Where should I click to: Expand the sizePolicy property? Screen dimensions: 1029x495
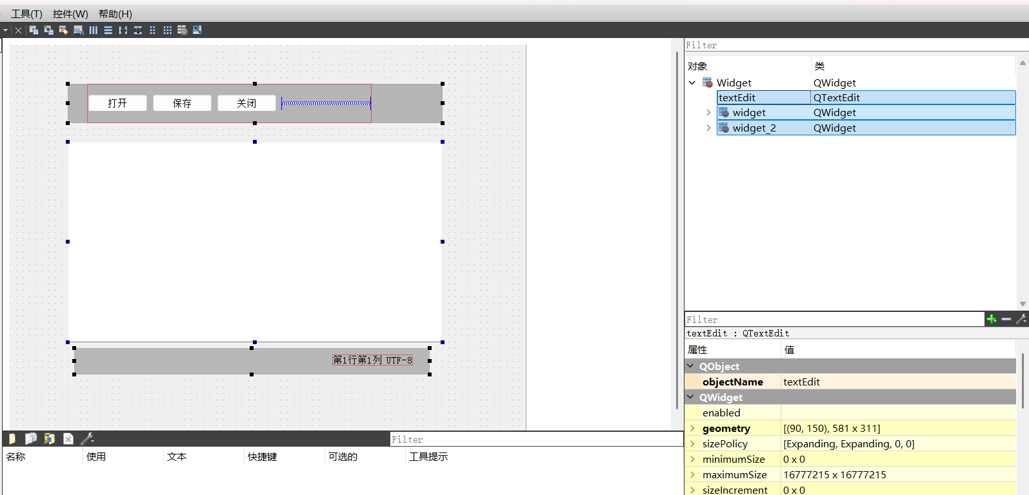pyautogui.click(x=692, y=443)
